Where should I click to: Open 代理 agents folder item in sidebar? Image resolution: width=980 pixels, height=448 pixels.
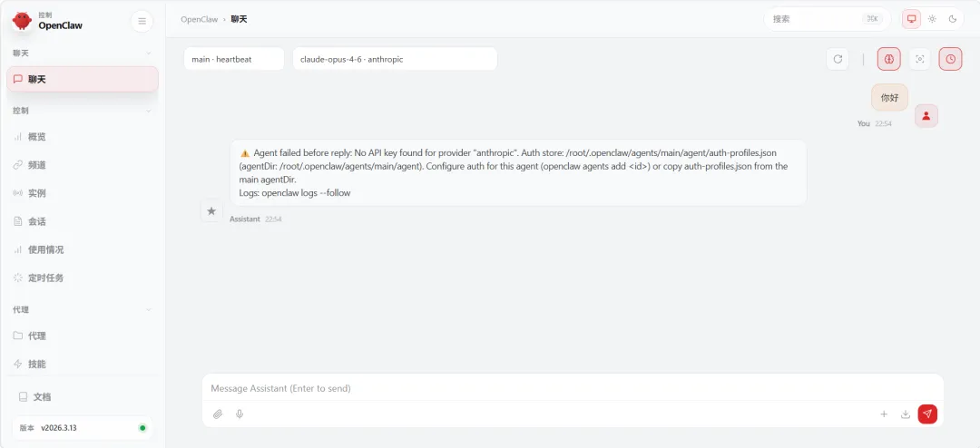83,336
